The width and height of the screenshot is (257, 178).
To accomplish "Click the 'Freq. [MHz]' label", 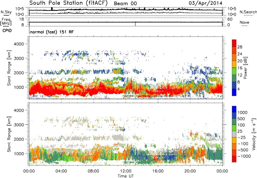I will click(x=6, y=22).
